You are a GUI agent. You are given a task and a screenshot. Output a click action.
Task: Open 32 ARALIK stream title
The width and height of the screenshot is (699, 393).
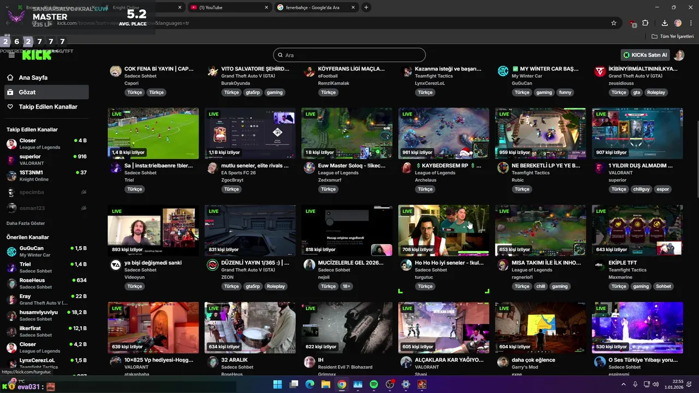click(x=234, y=360)
